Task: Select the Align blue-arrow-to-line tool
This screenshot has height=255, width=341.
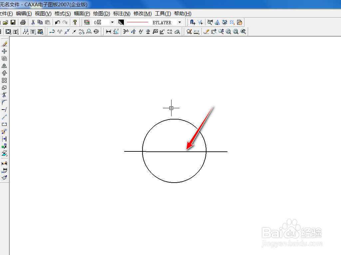Action: click(4, 139)
